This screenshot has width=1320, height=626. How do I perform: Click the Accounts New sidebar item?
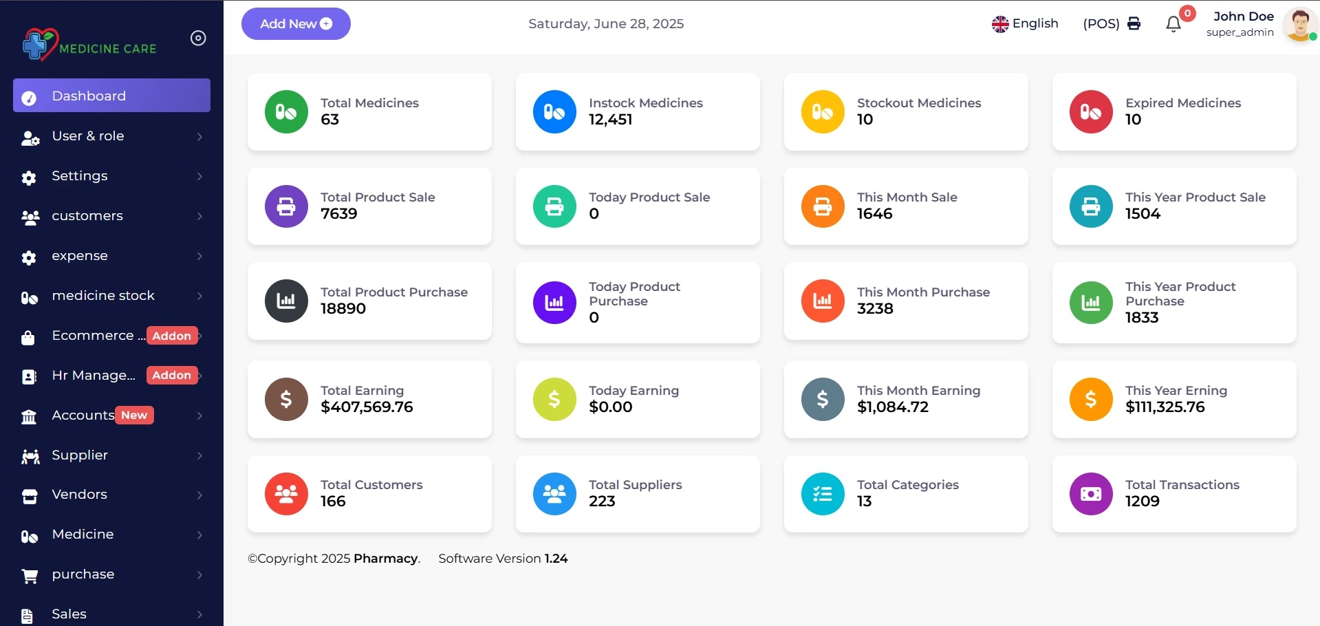click(83, 415)
